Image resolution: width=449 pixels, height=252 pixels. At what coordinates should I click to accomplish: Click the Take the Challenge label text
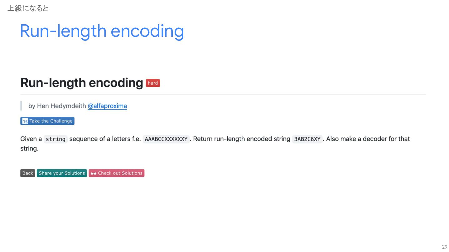(51, 121)
